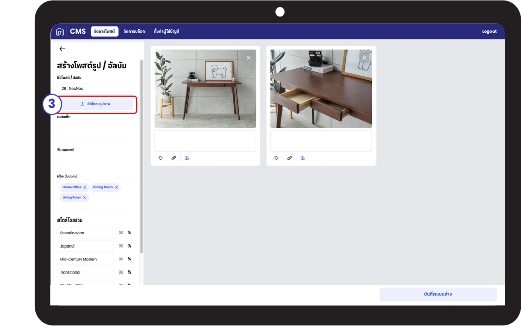
Task: Open the ตั้งค่าผู้ใช้บัญชี menu
Action: pos(166,32)
